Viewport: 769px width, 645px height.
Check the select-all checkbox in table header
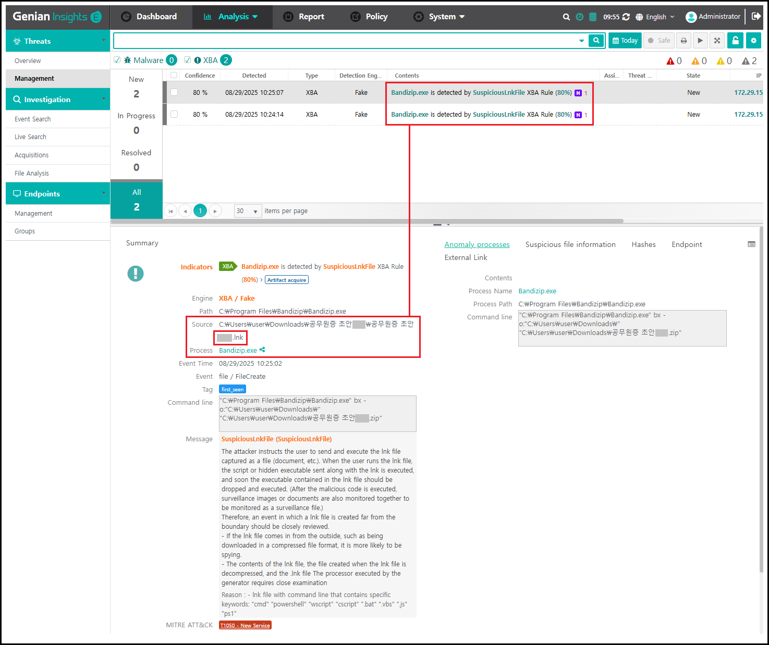click(174, 76)
